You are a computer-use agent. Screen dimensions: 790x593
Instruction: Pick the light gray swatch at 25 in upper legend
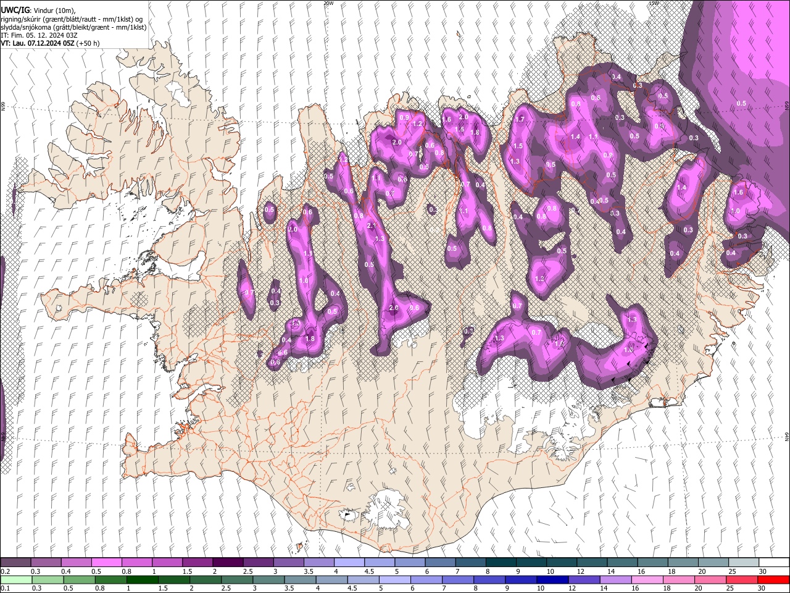click(743, 562)
